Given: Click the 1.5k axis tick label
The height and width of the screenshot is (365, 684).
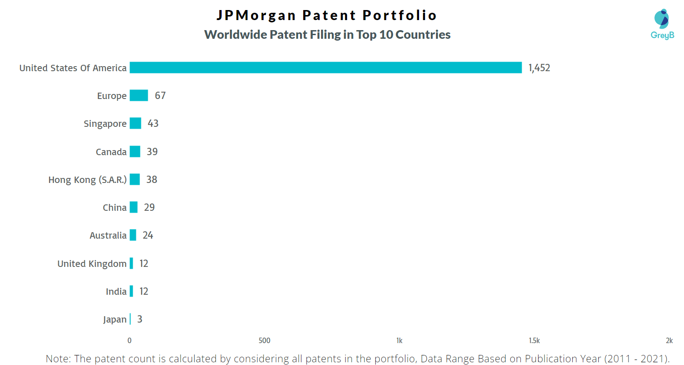Looking at the screenshot, I should 534,341.
